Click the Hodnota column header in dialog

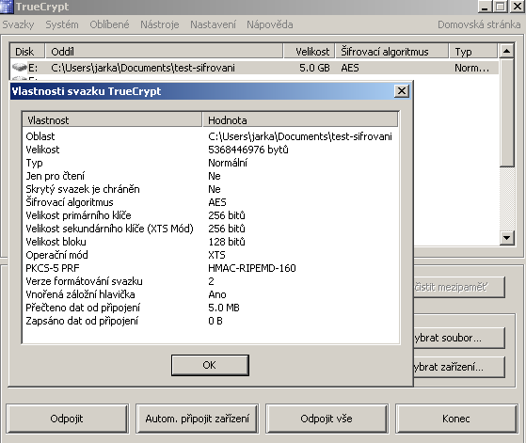[300, 119]
